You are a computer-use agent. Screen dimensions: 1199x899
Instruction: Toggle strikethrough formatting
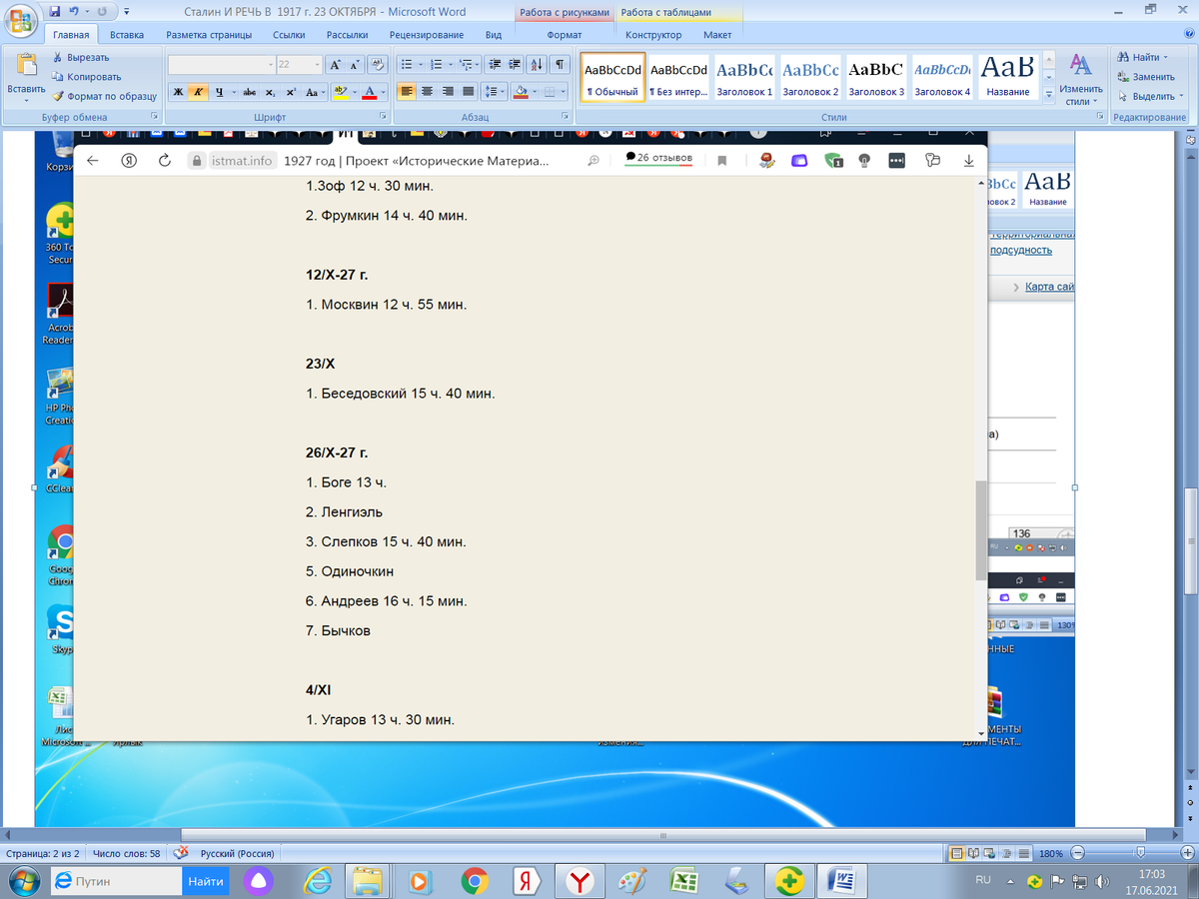(250, 92)
